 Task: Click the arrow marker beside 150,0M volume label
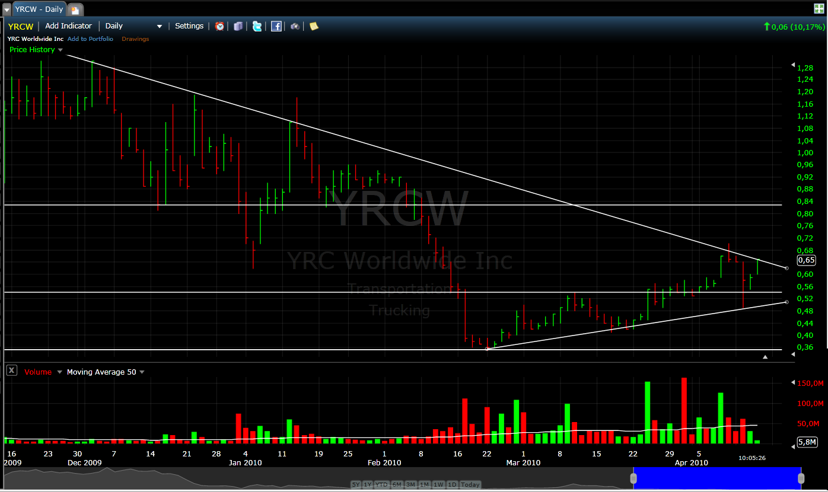793,383
